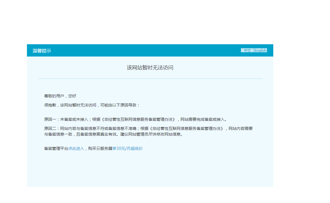
Task: Click the 温馨提示 header title
Action: pos(42,51)
